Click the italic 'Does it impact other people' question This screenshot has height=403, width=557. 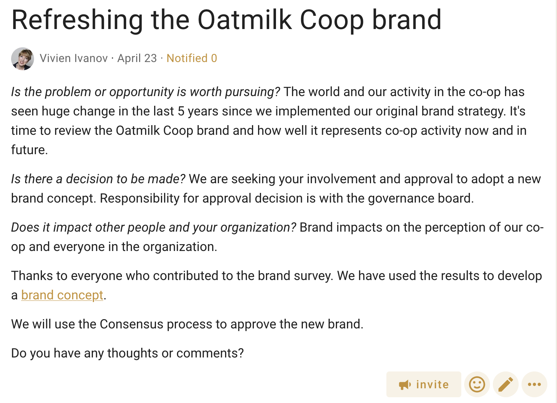point(153,227)
